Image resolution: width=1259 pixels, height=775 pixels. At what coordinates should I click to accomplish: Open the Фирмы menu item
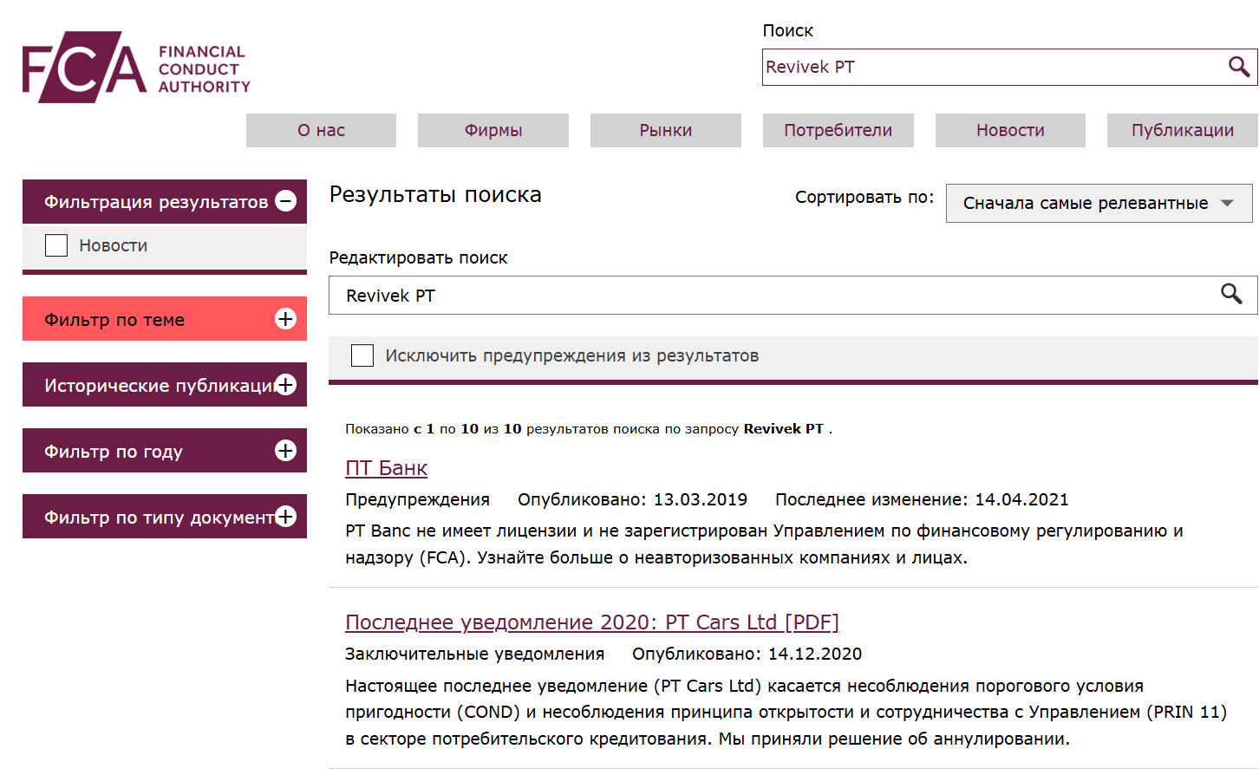coord(493,130)
